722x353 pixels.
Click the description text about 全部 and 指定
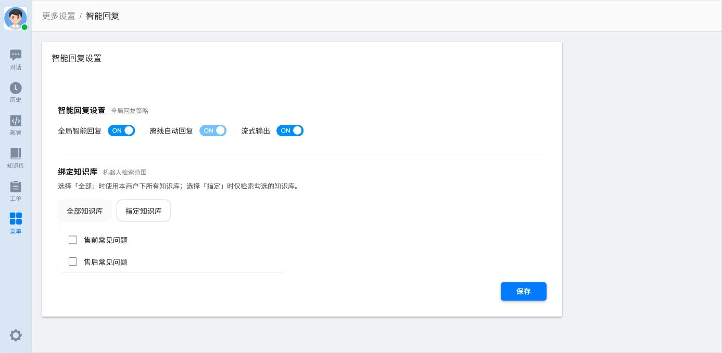[x=179, y=186]
